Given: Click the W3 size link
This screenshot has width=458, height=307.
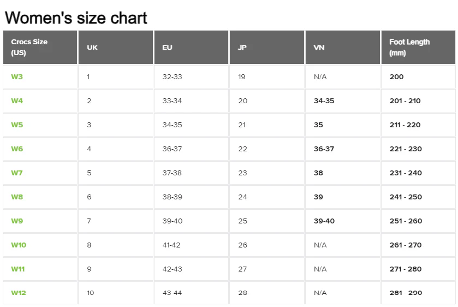Looking at the screenshot, I should [x=17, y=77].
